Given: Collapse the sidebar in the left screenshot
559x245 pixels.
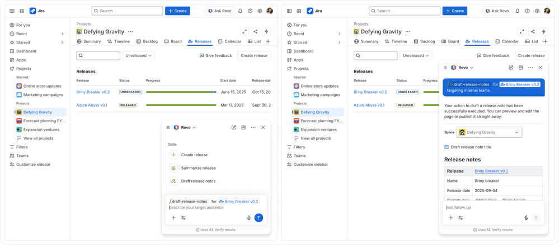Looking at the screenshot, I should pos(12,11).
